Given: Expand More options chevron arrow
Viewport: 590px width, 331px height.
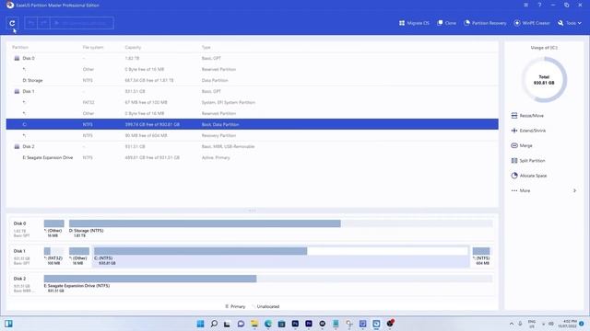Looking at the screenshot, I should coord(574,190).
